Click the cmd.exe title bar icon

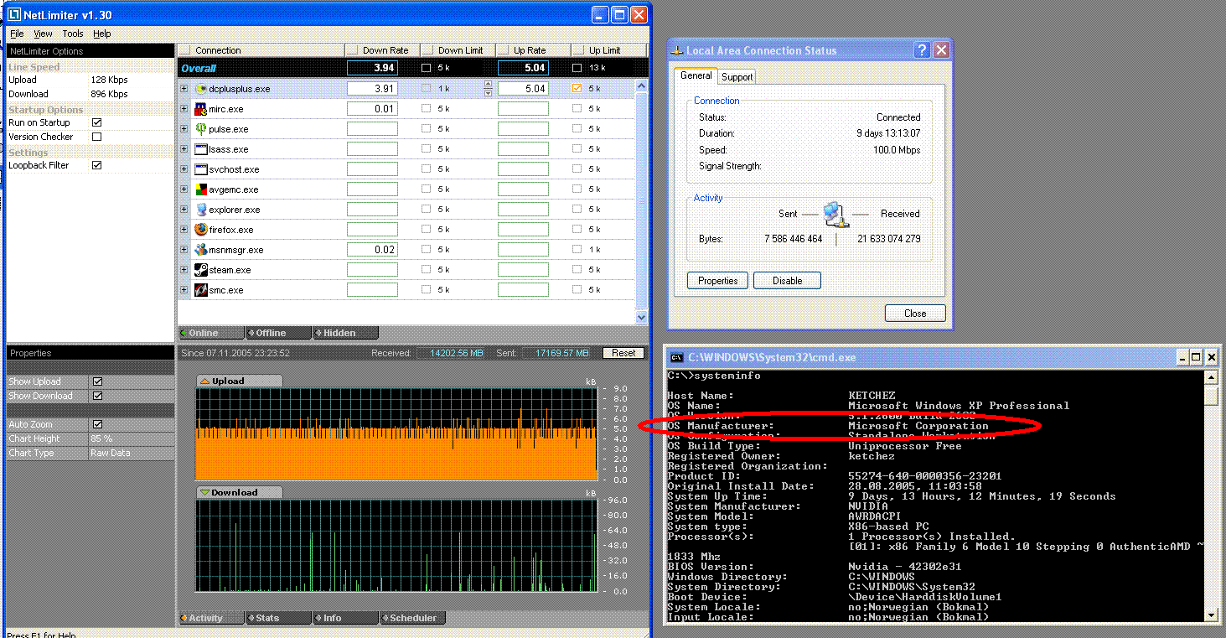(676, 357)
